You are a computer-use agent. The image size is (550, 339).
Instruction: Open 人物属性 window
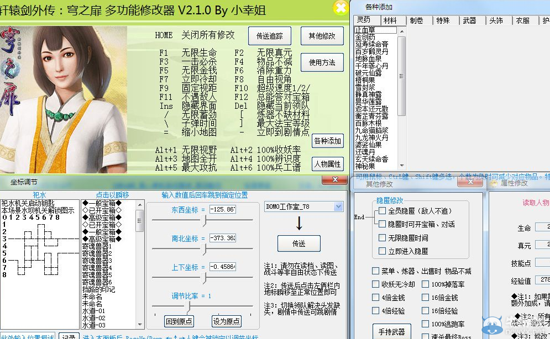click(x=328, y=164)
